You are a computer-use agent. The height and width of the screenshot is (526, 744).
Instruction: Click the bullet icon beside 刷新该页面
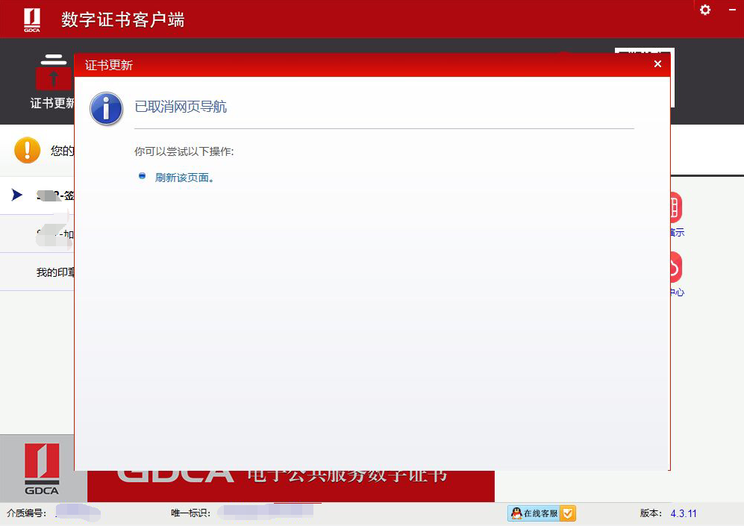[x=141, y=177]
